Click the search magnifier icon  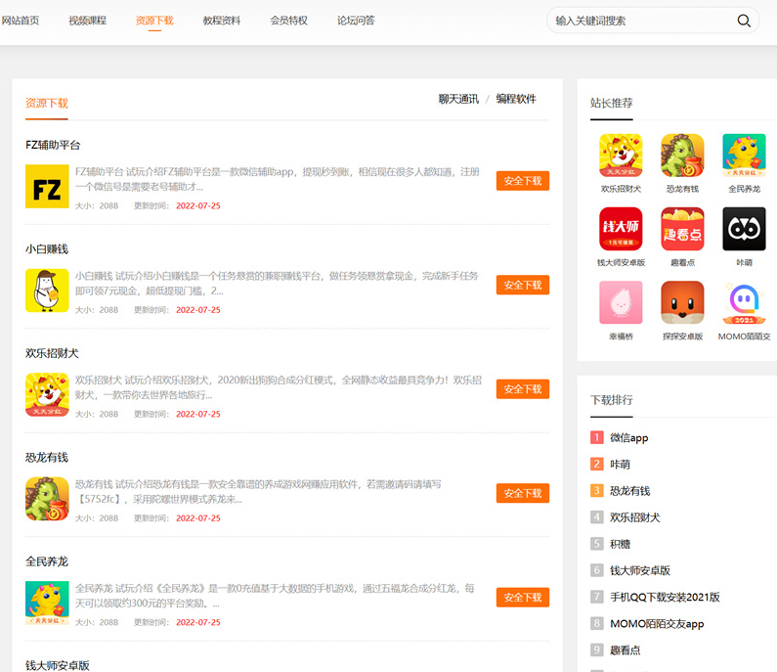(x=744, y=21)
